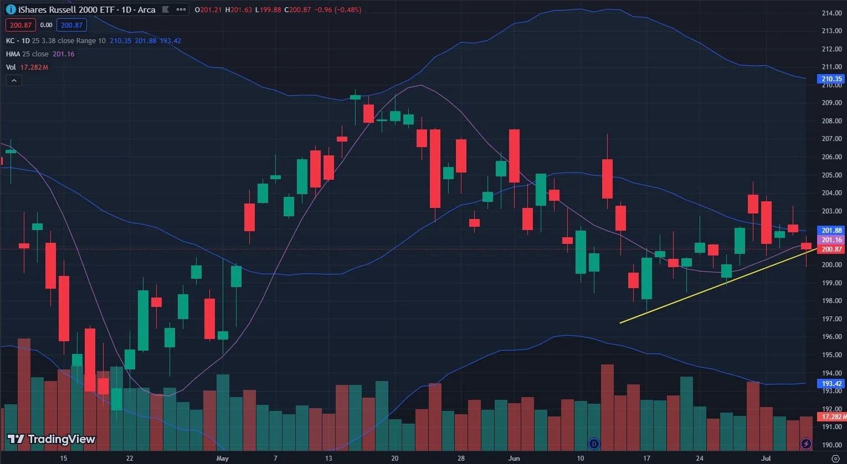Click the 190.00 price scale value
Viewport: 847px width, 464px height.
pyautogui.click(x=832, y=445)
